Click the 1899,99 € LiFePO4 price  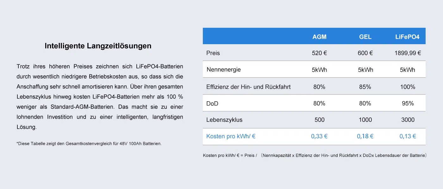point(408,53)
